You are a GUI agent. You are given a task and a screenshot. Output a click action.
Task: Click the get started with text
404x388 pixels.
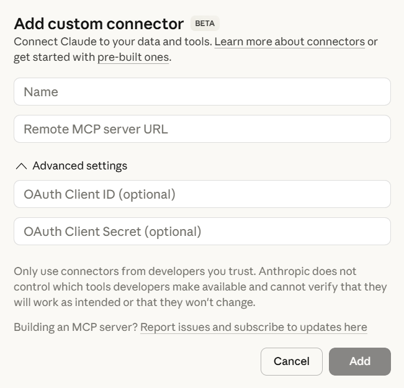click(55, 58)
